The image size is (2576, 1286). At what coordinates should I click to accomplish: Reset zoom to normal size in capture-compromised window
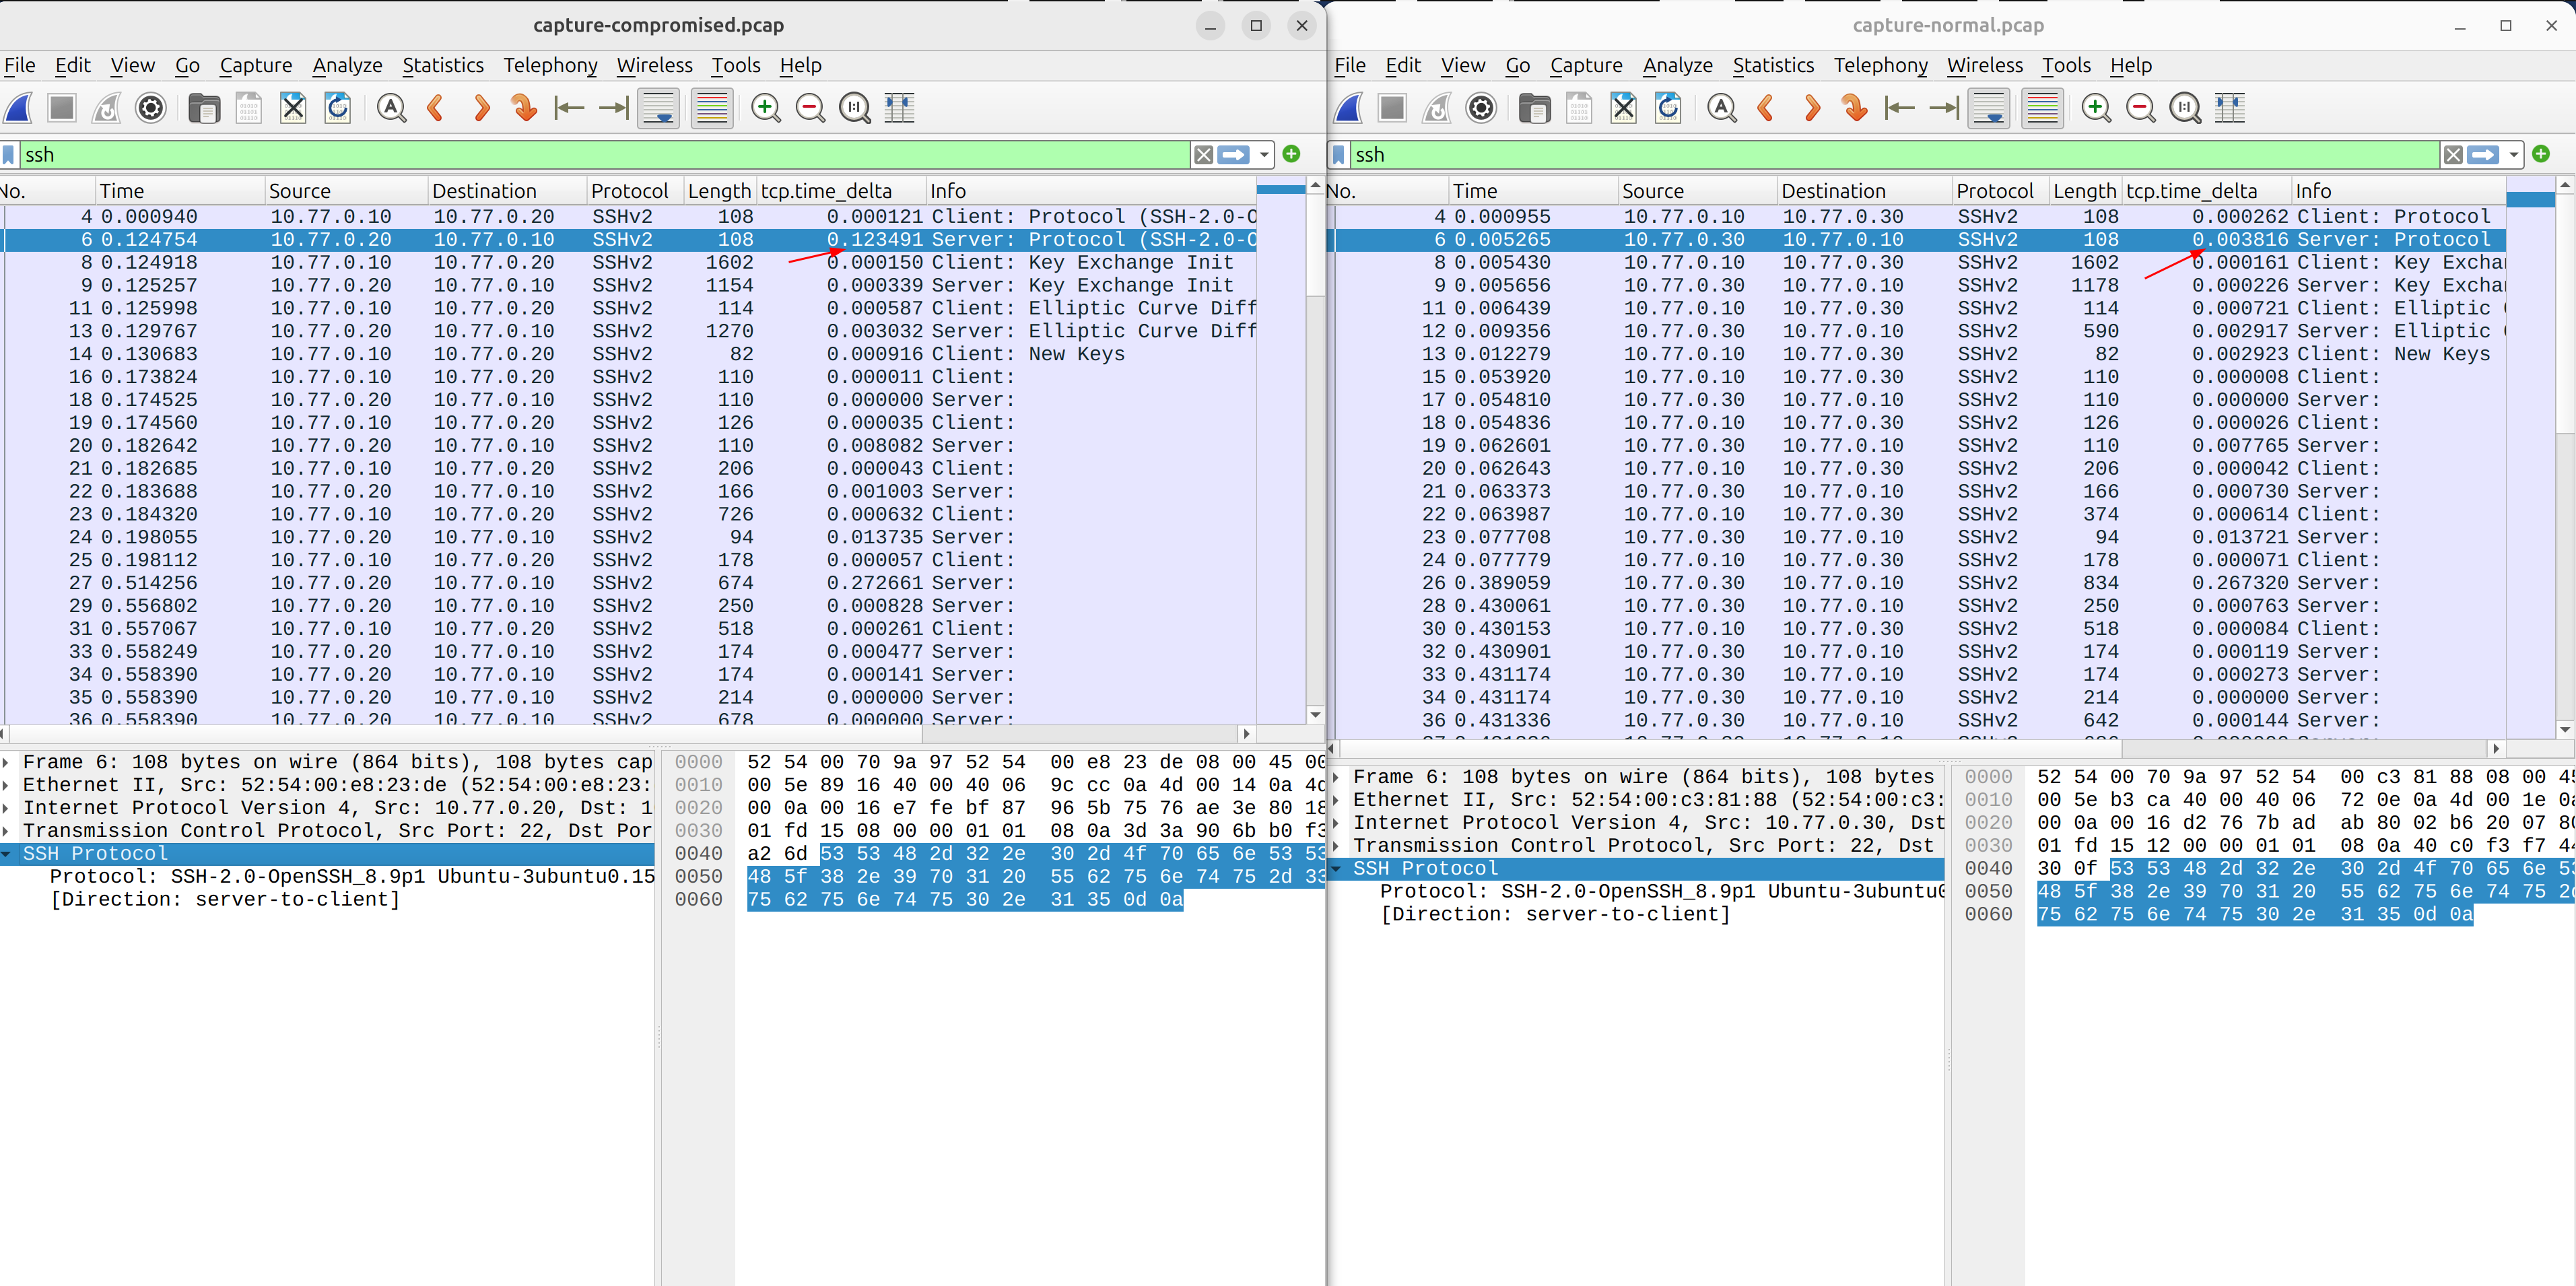click(x=855, y=108)
